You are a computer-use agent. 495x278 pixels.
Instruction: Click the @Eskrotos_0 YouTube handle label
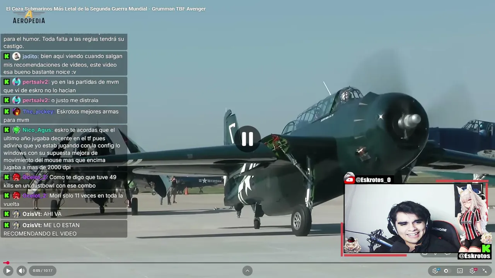373,180
